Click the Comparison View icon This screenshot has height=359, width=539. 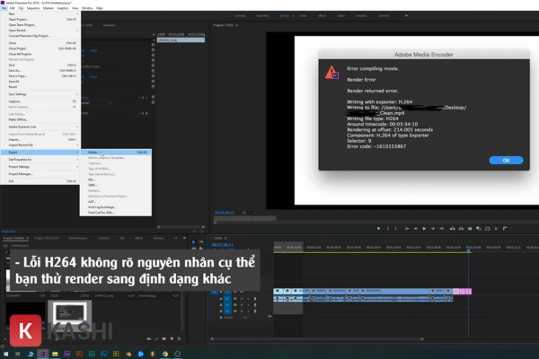click(479, 229)
